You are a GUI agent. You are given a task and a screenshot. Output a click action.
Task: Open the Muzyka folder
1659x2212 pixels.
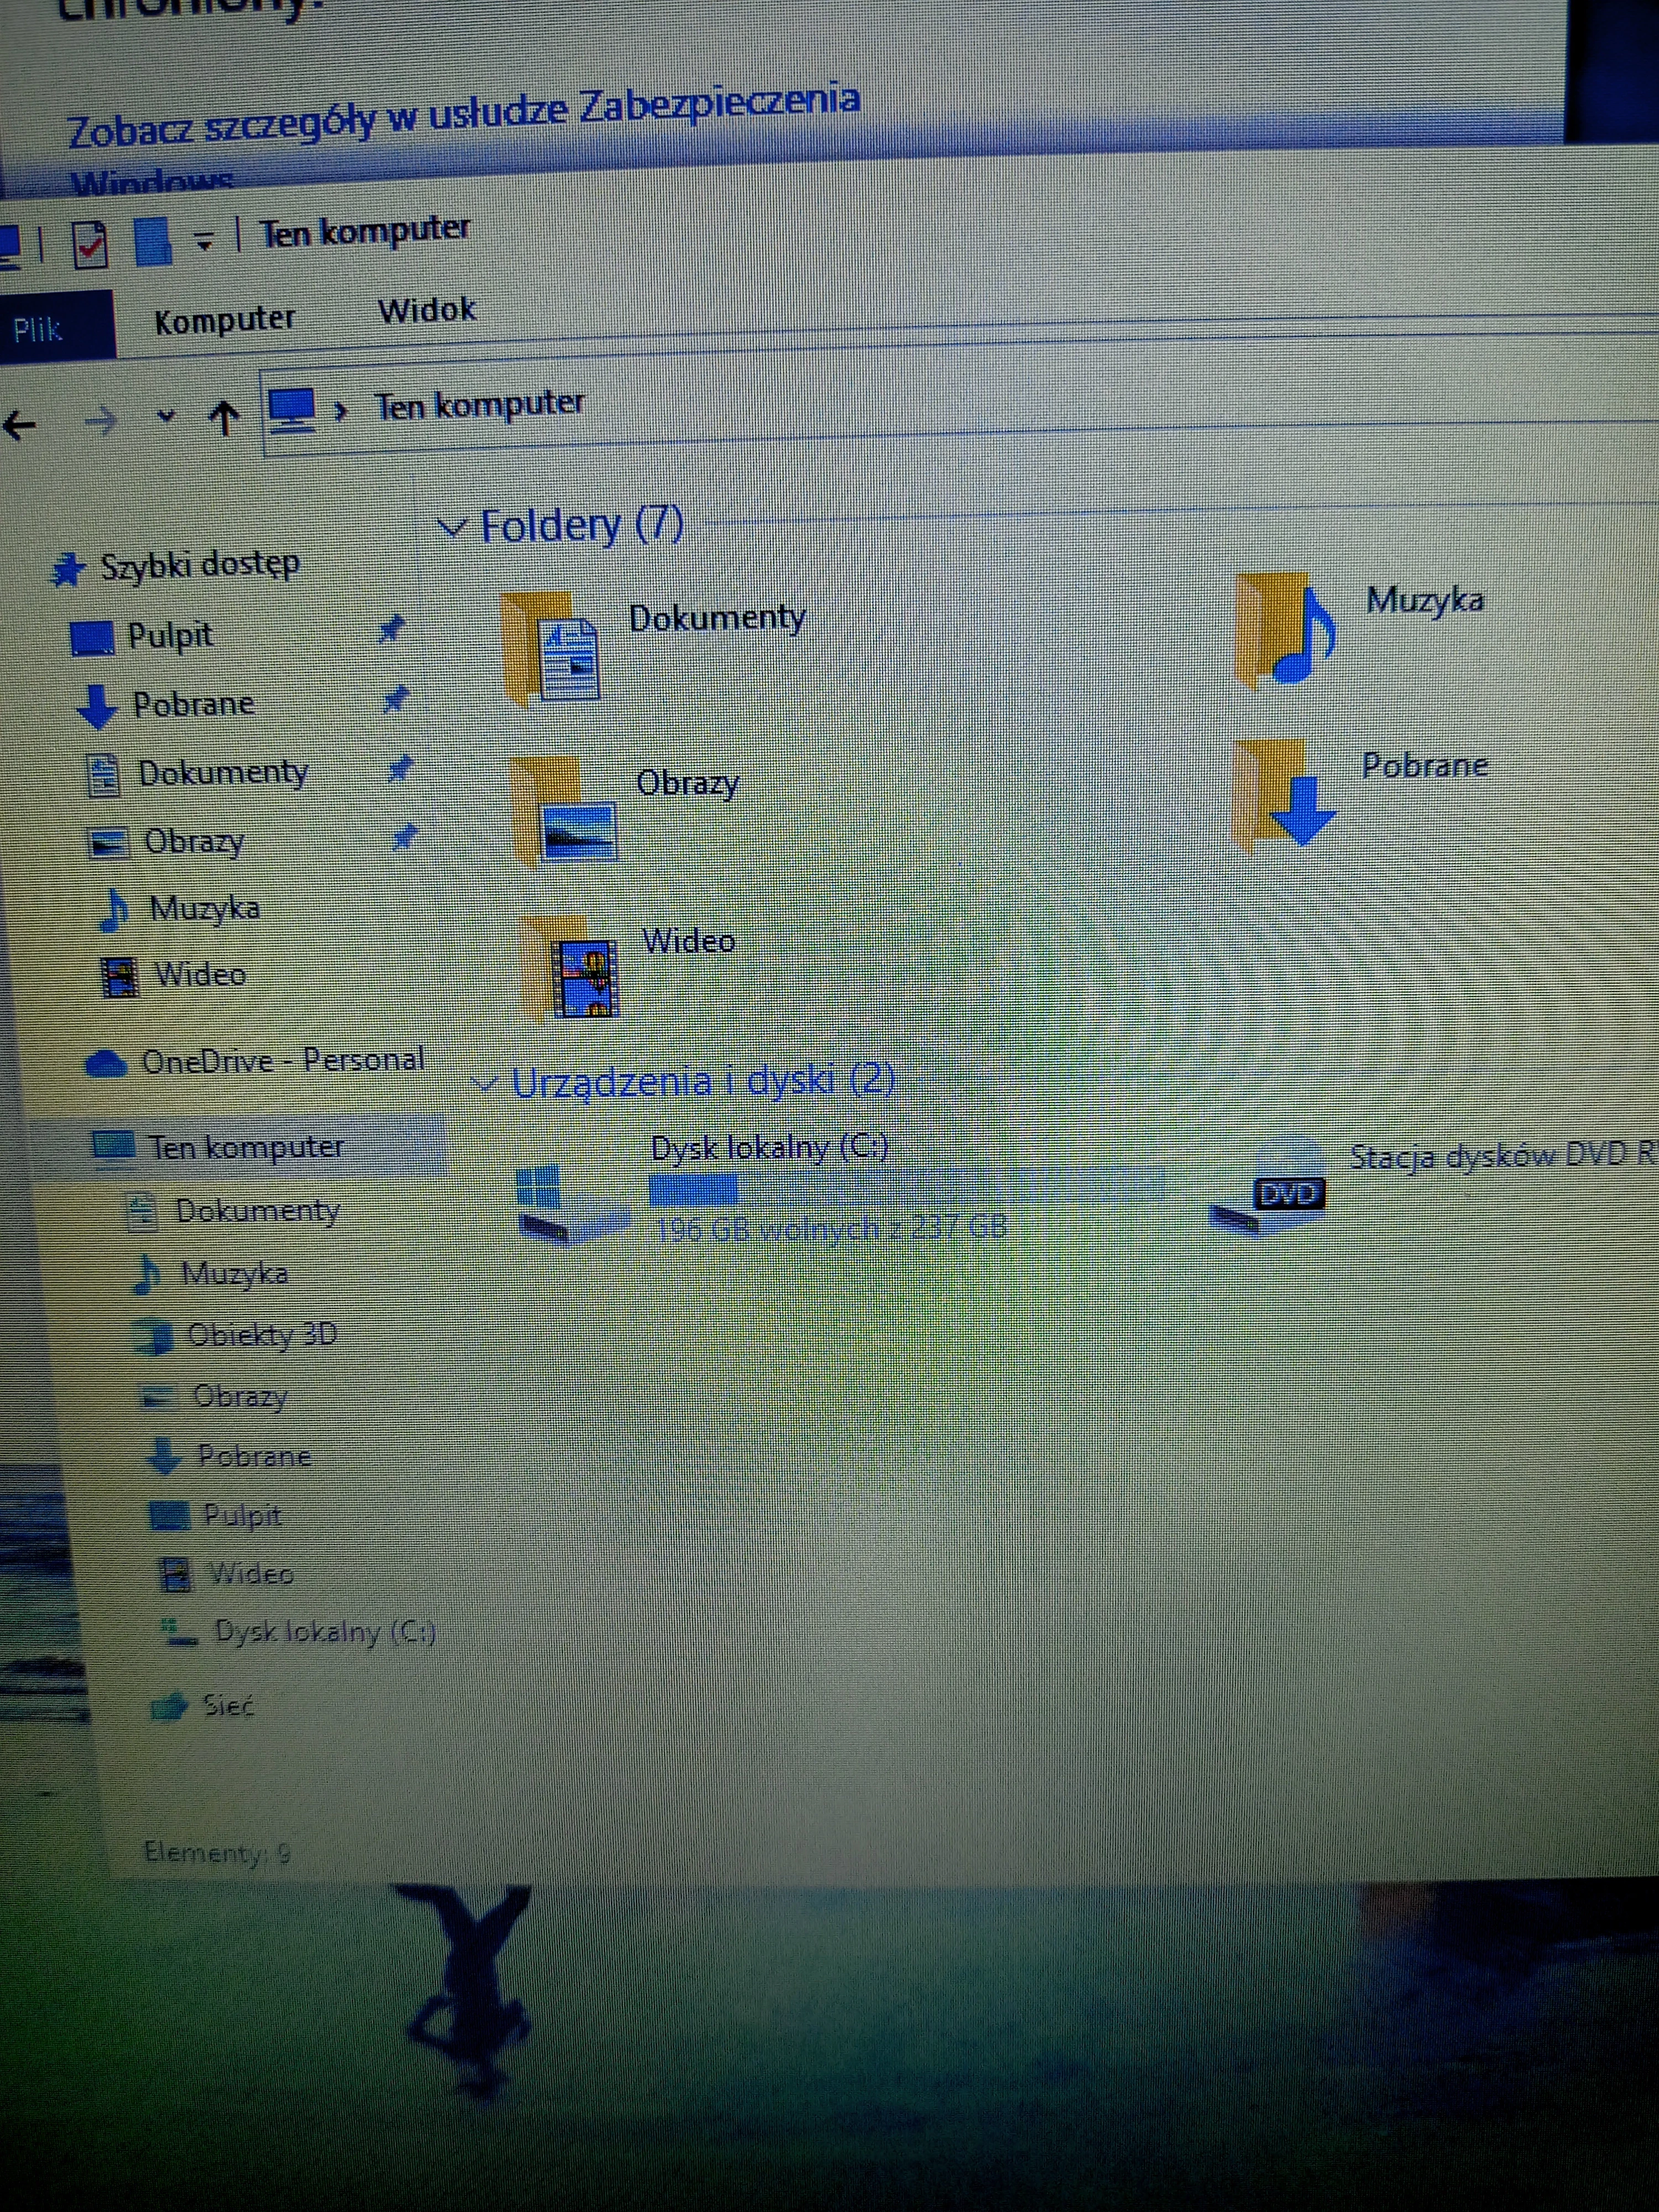[x=1424, y=601]
